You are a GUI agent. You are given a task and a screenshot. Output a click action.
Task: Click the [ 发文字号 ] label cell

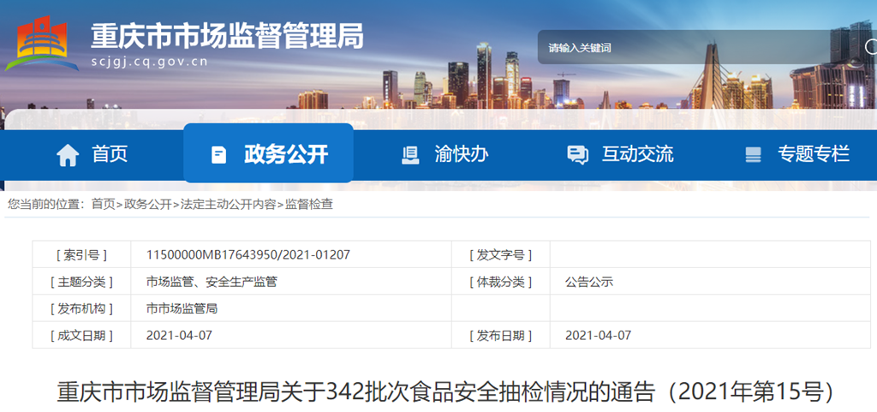point(500,255)
